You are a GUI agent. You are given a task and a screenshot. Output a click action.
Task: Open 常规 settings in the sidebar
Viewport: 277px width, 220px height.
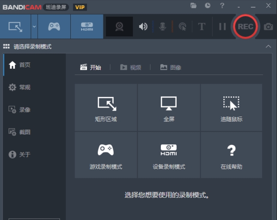[x=35, y=87]
